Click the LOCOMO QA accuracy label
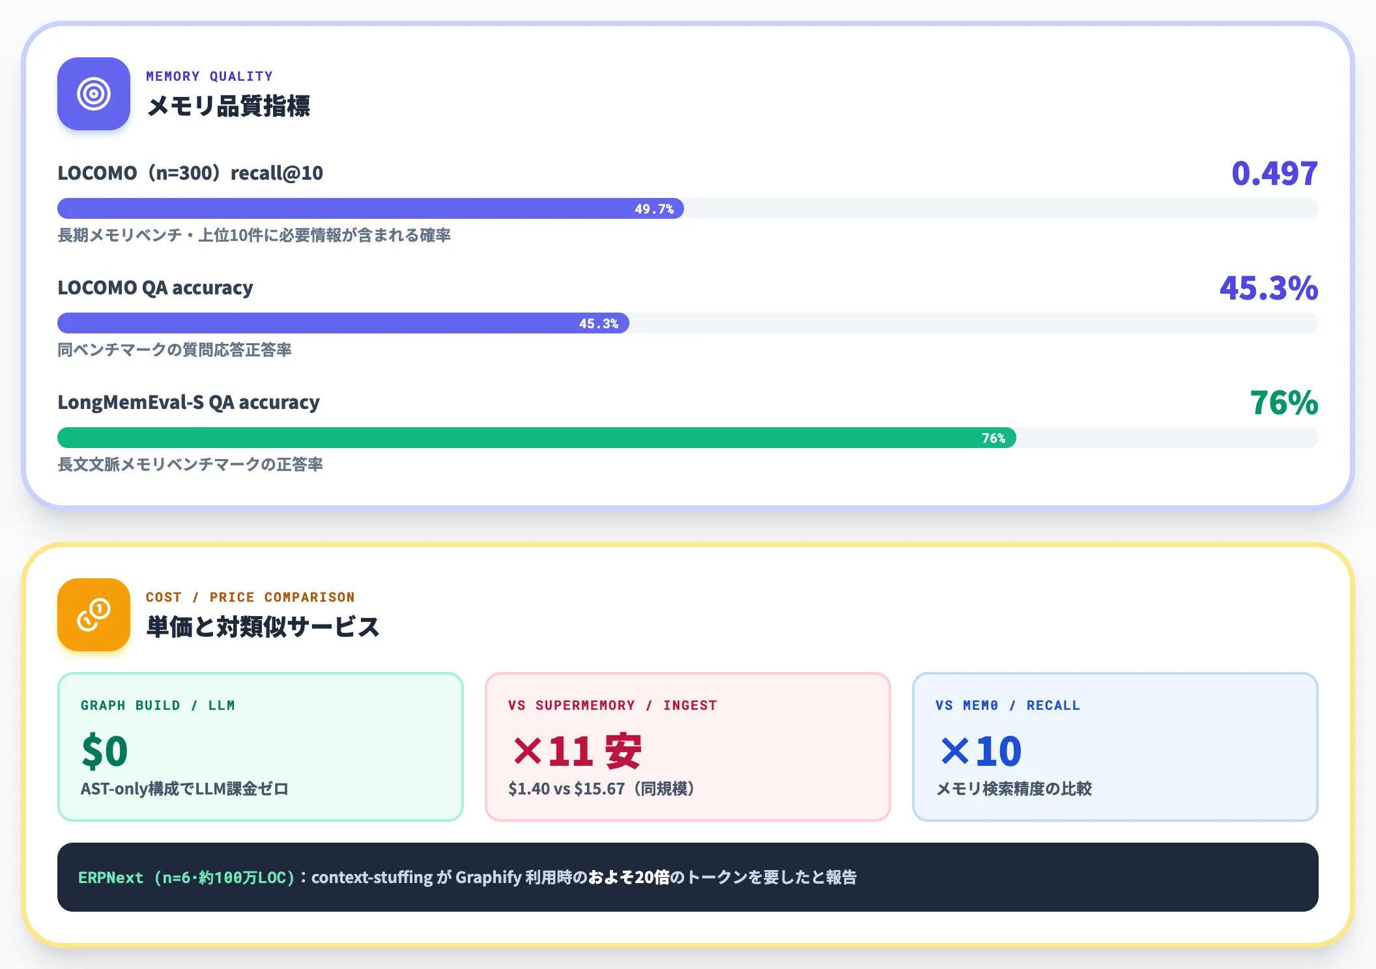 point(155,288)
